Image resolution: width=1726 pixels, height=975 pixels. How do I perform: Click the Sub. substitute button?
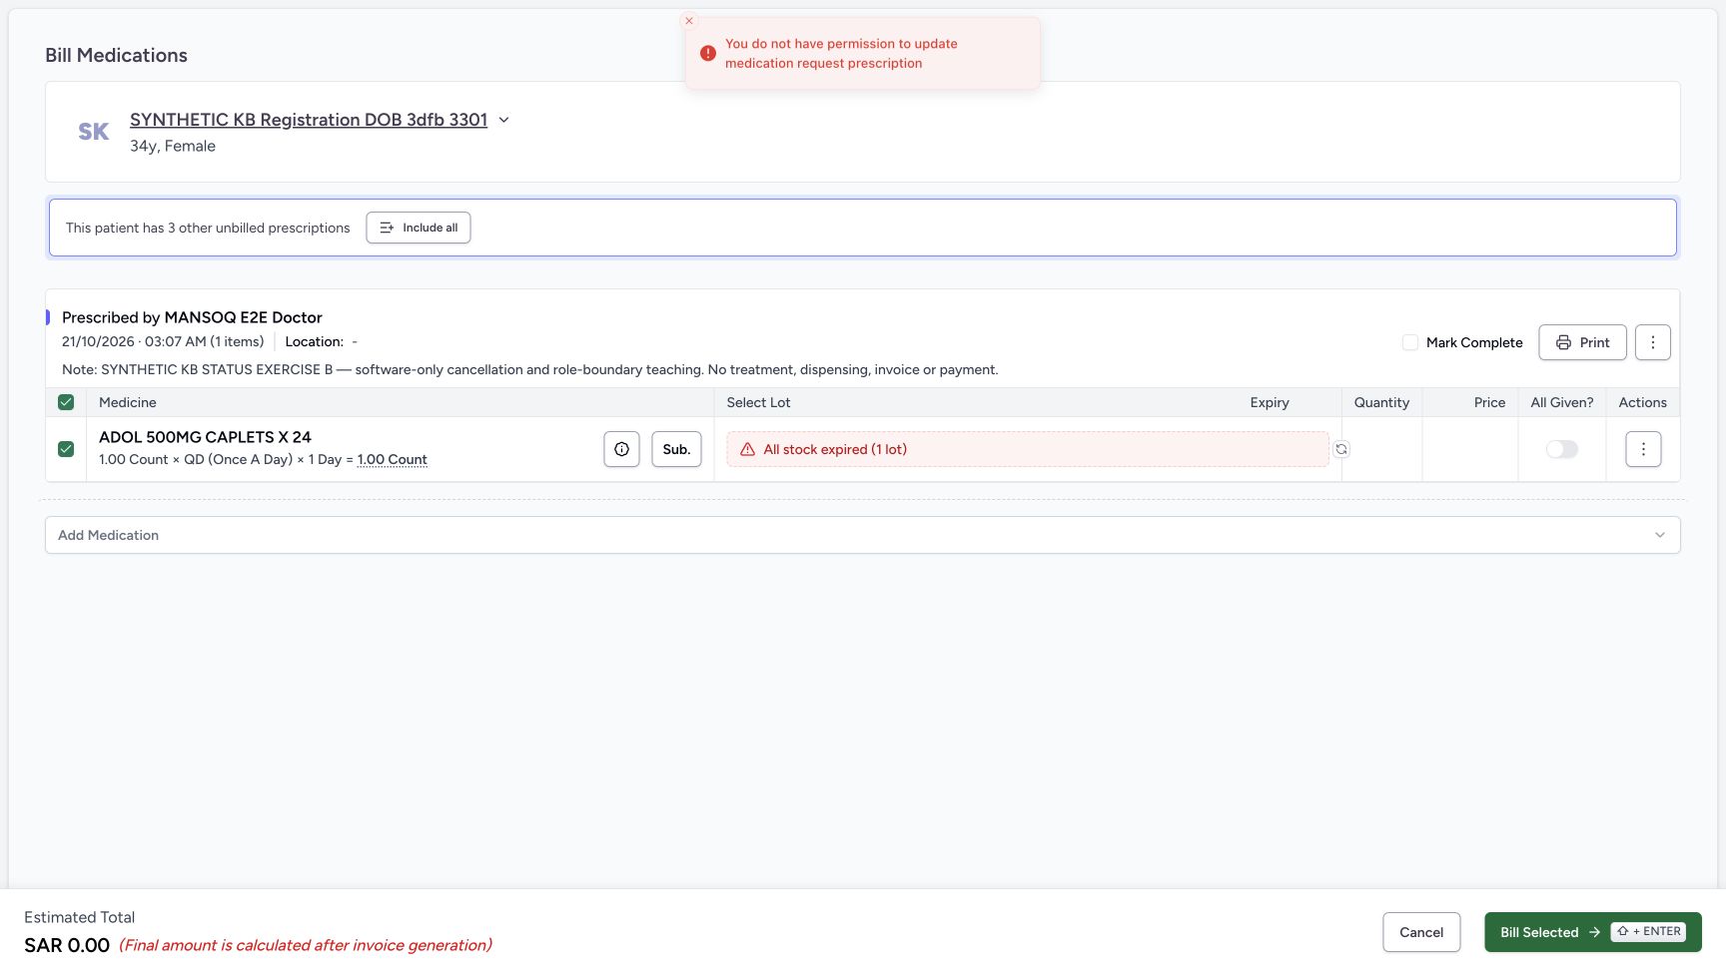pyautogui.click(x=676, y=449)
